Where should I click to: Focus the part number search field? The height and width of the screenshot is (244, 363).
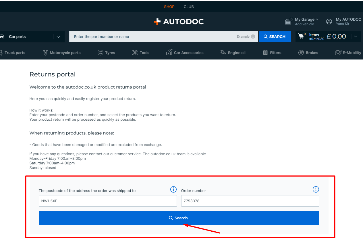pyautogui.click(x=152, y=36)
